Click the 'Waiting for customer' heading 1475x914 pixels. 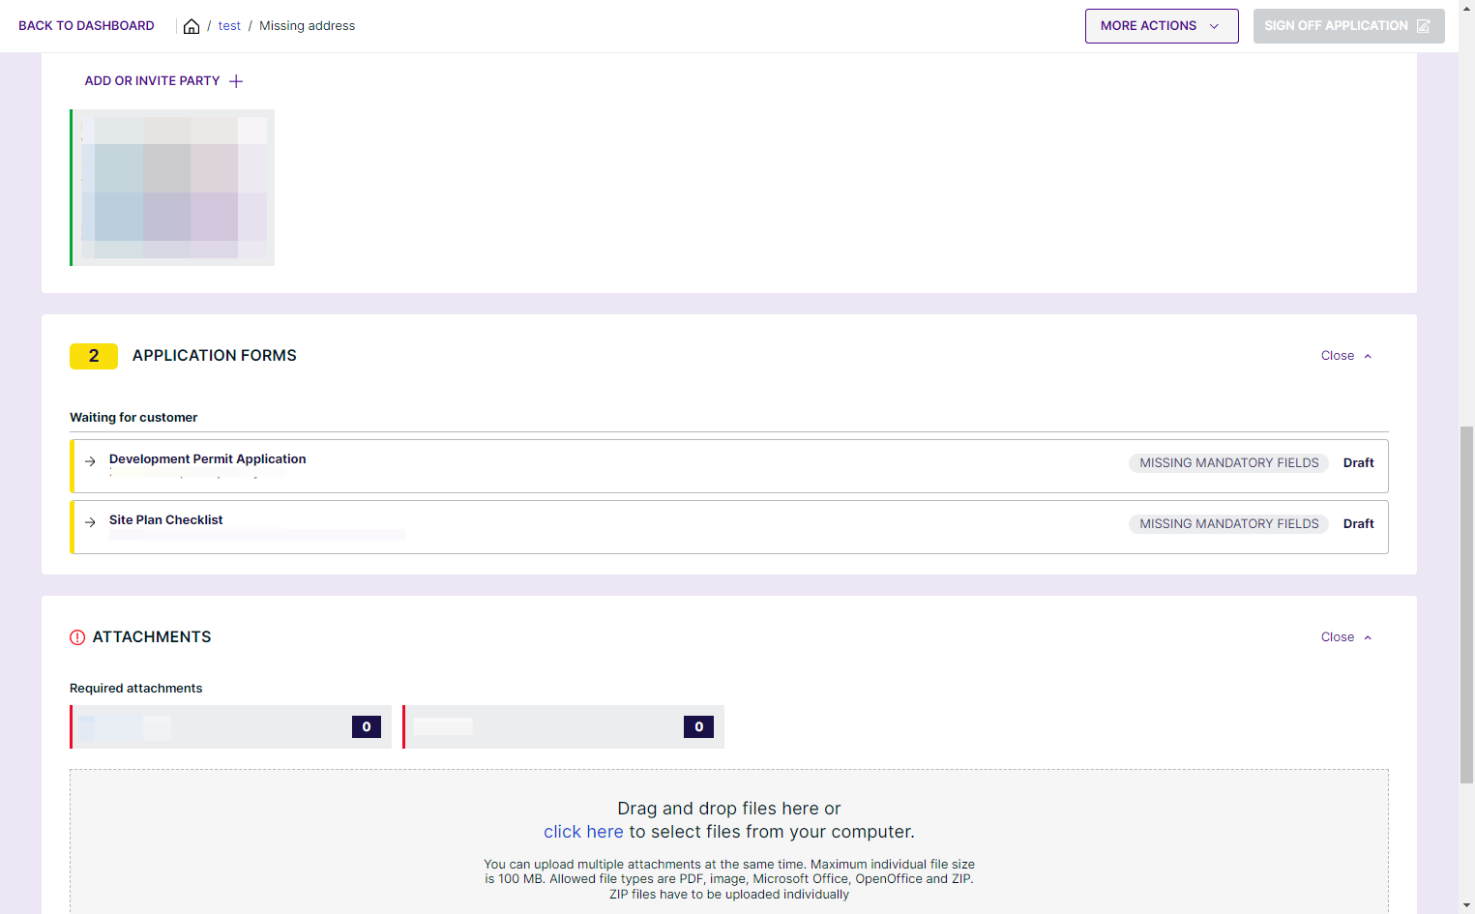pyautogui.click(x=133, y=418)
